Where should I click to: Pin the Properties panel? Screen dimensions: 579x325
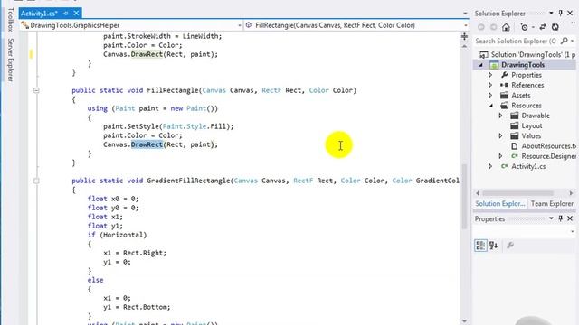tap(561, 218)
